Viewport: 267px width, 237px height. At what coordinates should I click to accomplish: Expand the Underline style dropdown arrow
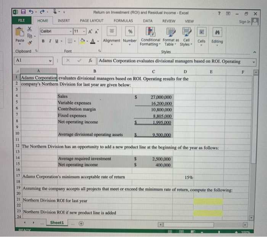(61, 41)
